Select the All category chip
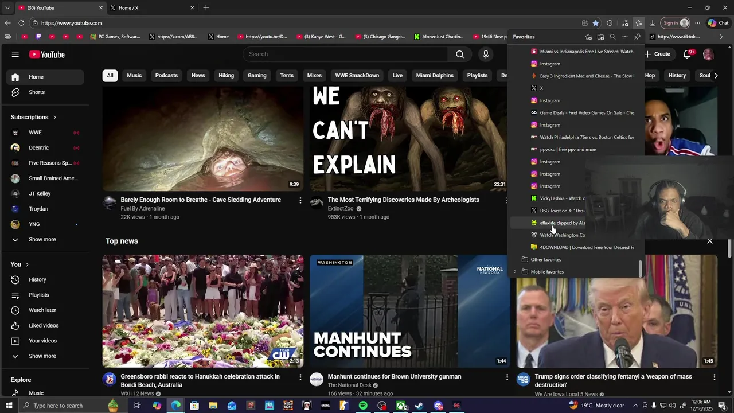Viewport: 734px width, 413px height. pos(110,76)
